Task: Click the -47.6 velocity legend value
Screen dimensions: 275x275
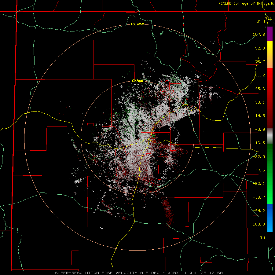Action: (x=259, y=170)
